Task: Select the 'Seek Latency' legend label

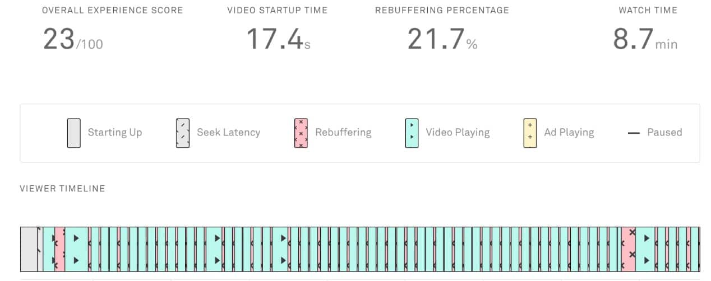Action: (228, 133)
